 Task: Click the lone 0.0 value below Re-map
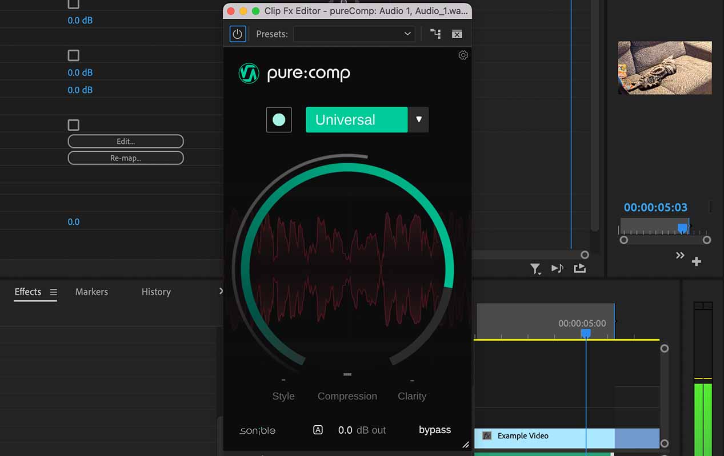click(x=74, y=221)
